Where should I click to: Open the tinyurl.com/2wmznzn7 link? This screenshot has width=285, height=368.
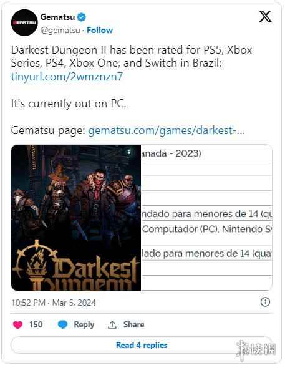coord(67,77)
